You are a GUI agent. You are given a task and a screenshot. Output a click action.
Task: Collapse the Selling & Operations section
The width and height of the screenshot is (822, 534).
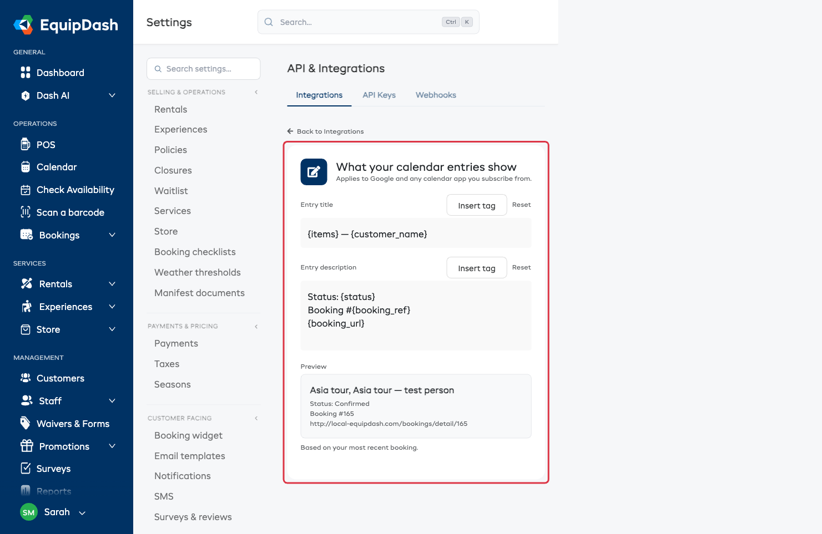pyautogui.click(x=256, y=92)
